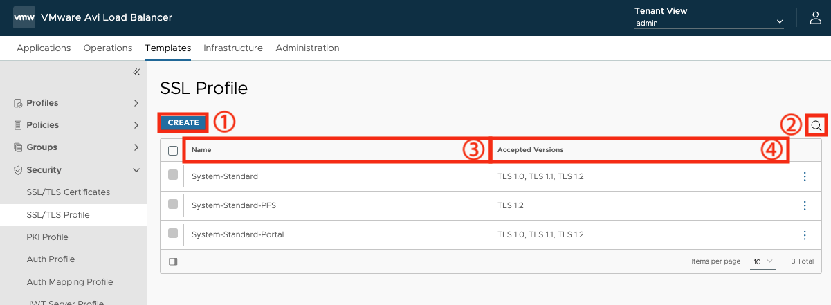Image resolution: width=831 pixels, height=305 pixels.
Task: Open SSL/TLS Certificates in sidebar
Action: (x=69, y=192)
